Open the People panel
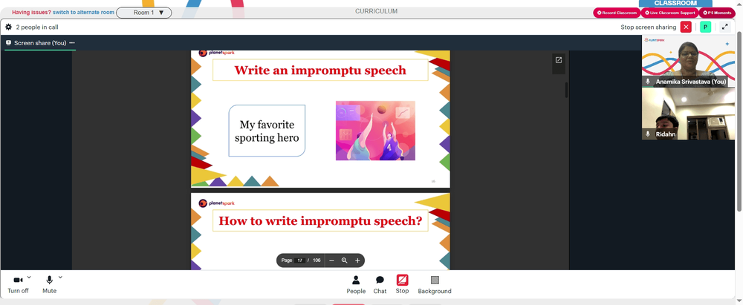Screen dimensions: 743x305 [356, 285]
